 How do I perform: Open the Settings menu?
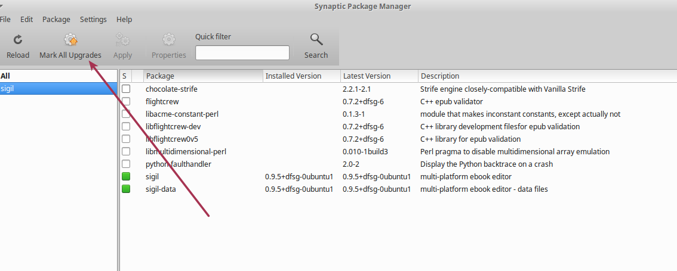coord(93,20)
